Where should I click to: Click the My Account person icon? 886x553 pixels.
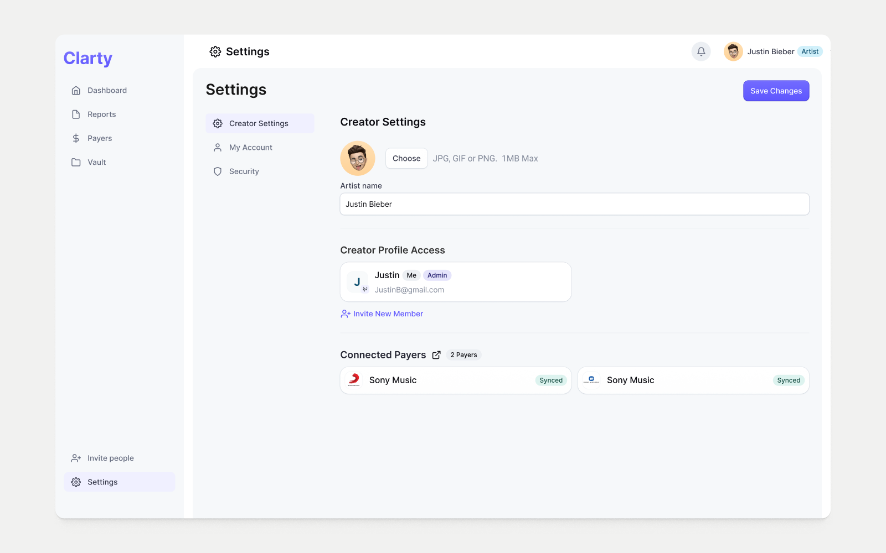tap(218, 148)
